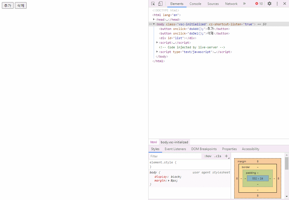Activate the inspect element picker icon
This screenshot has height=200, width=289.
pos(153,4)
